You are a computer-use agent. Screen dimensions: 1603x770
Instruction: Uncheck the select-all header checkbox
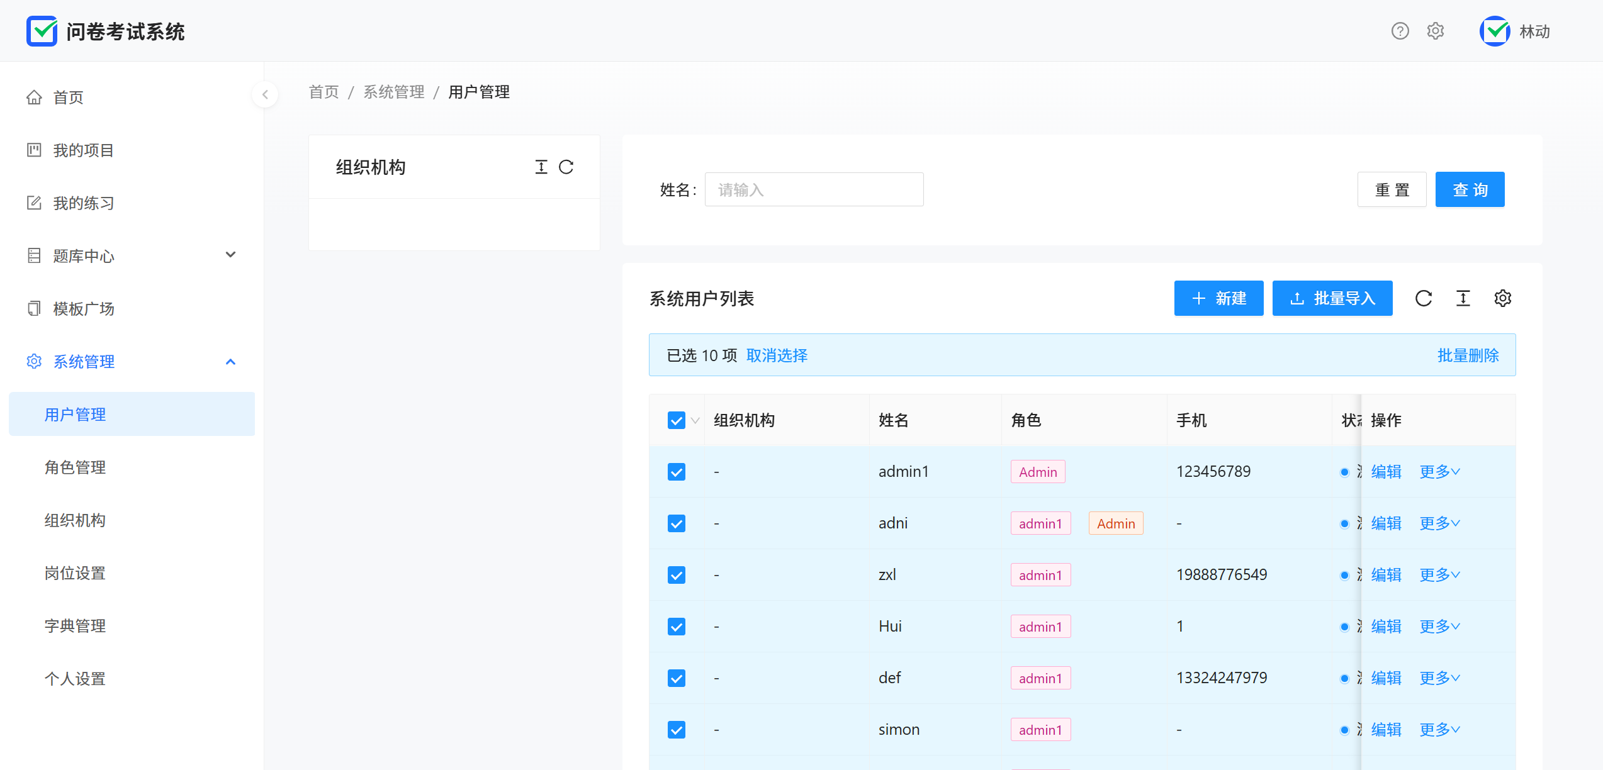(677, 420)
